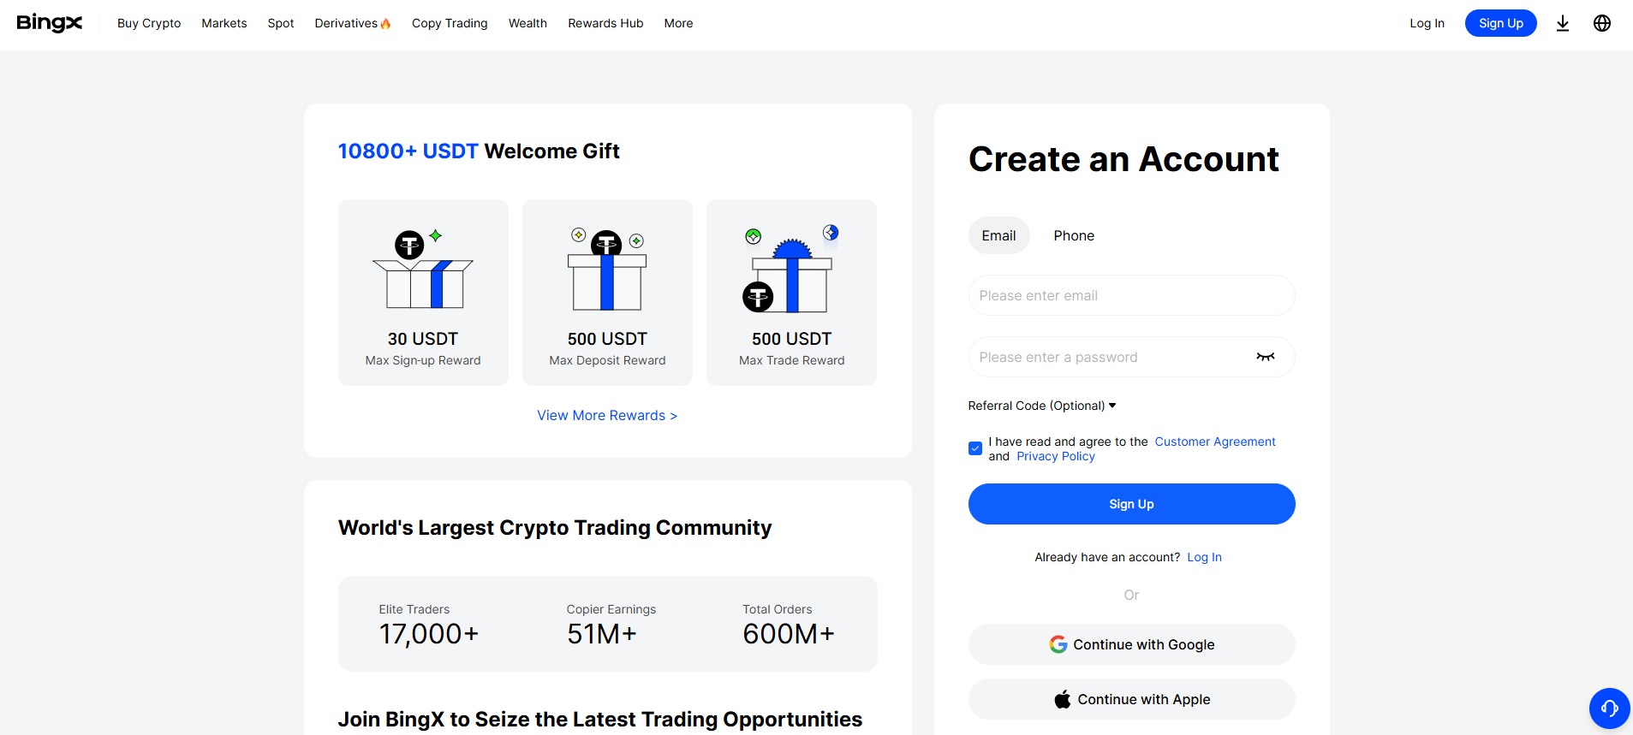The image size is (1633, 735).
Task: Uncheck the Customer Agreement checkbox
Action: [x=975, y=448]
